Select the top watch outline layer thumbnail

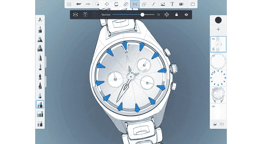click(218, 44)
